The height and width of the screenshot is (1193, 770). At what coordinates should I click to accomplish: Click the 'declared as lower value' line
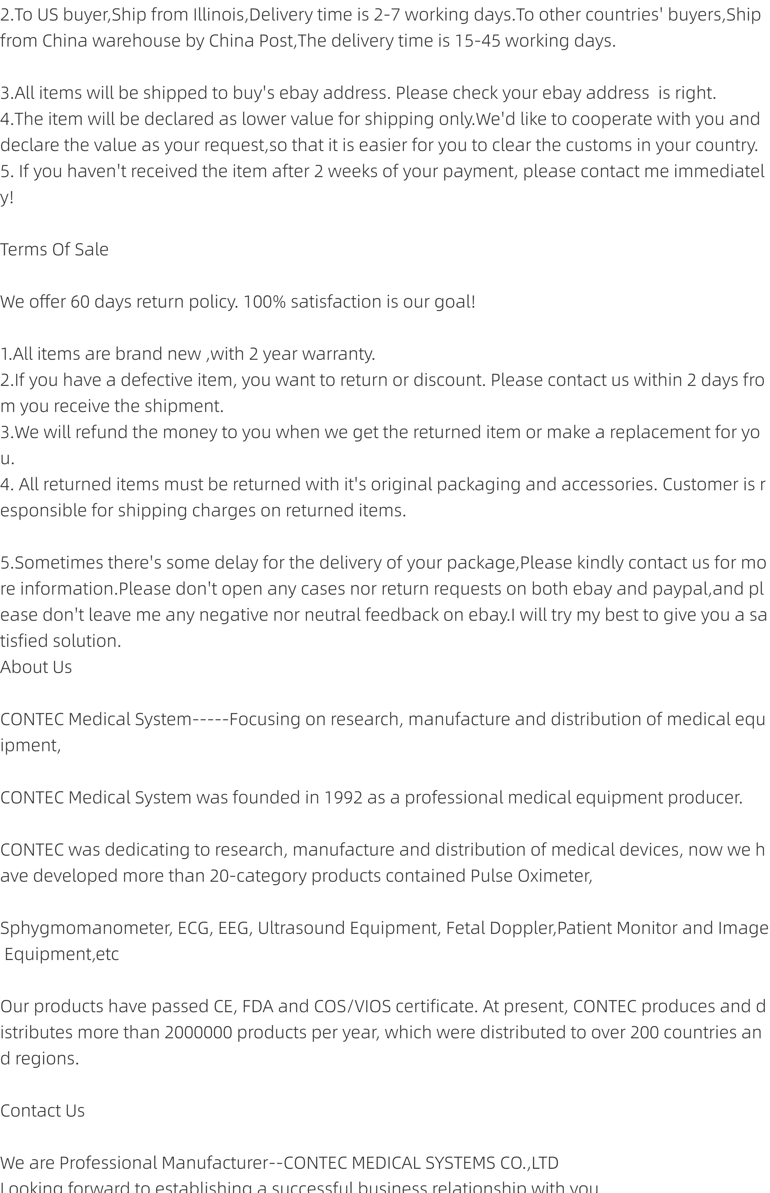pos(380,119)
